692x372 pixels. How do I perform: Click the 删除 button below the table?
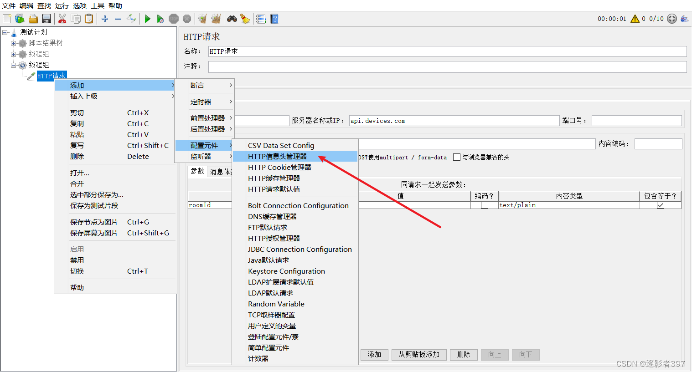[x=464, y=355]
